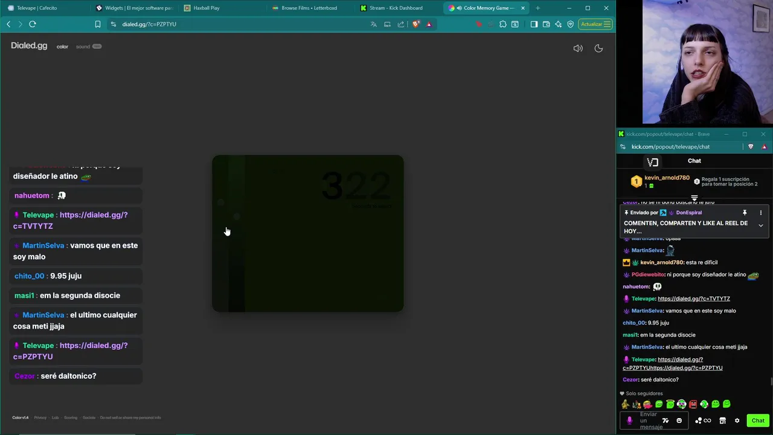Open the Kick shop storefront icon
The width and height of the screenshot is (773, 435).
pyautogui.click(x=722, y=420)
